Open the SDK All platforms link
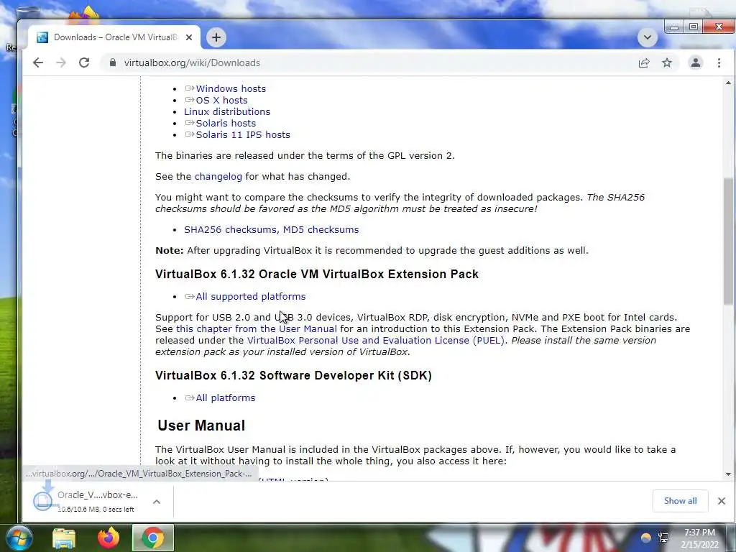The image size is (736, 552). point(225,398)
